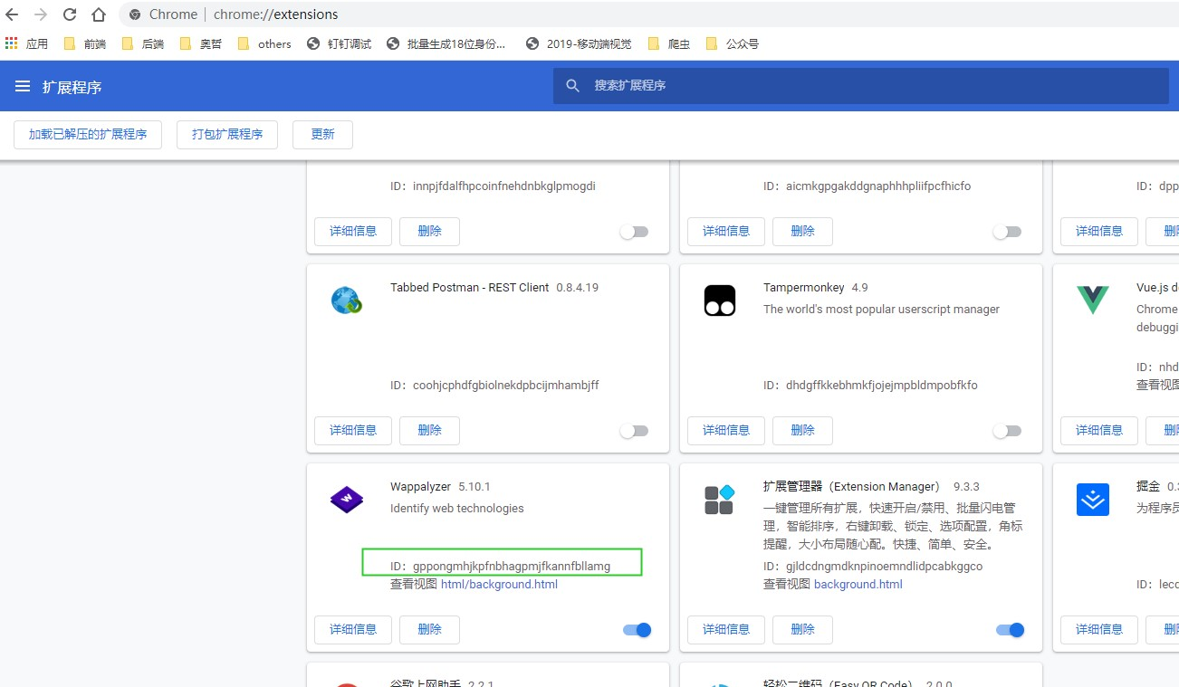The width and height of the screenshot is (1179, 687).
Task: Click the 更新 button
Action: 322,134
